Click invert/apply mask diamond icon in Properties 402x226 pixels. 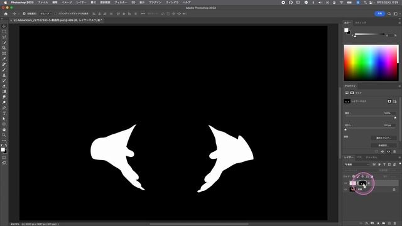[x=383, y=152]
